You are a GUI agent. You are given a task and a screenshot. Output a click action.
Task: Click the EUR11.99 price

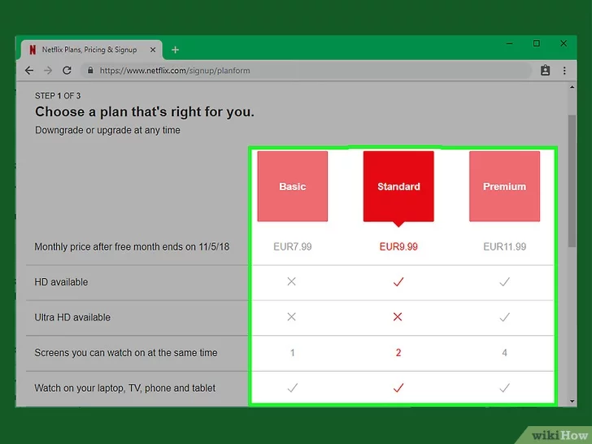(x=504, y=246)
